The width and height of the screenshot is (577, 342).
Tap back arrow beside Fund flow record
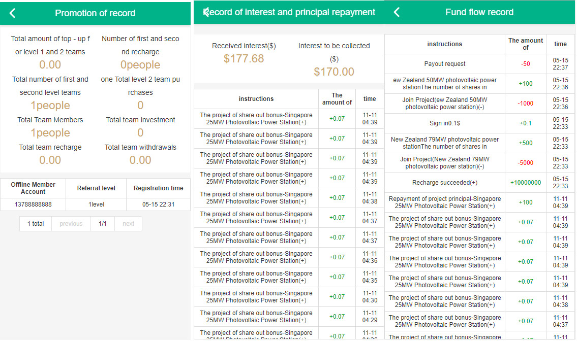point(397,12)
